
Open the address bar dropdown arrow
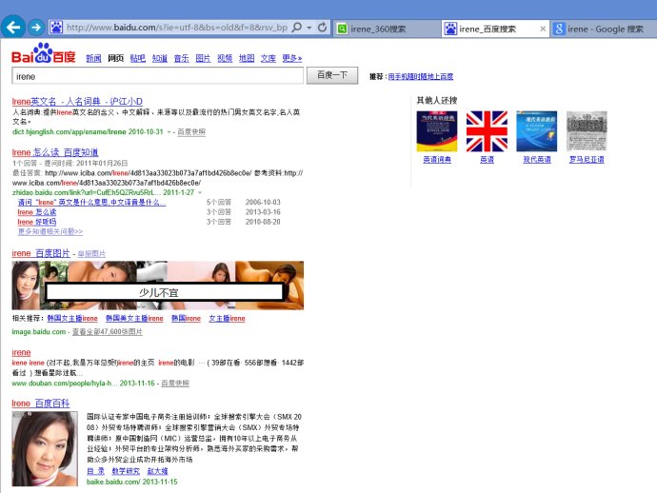(x=309, y=28)
